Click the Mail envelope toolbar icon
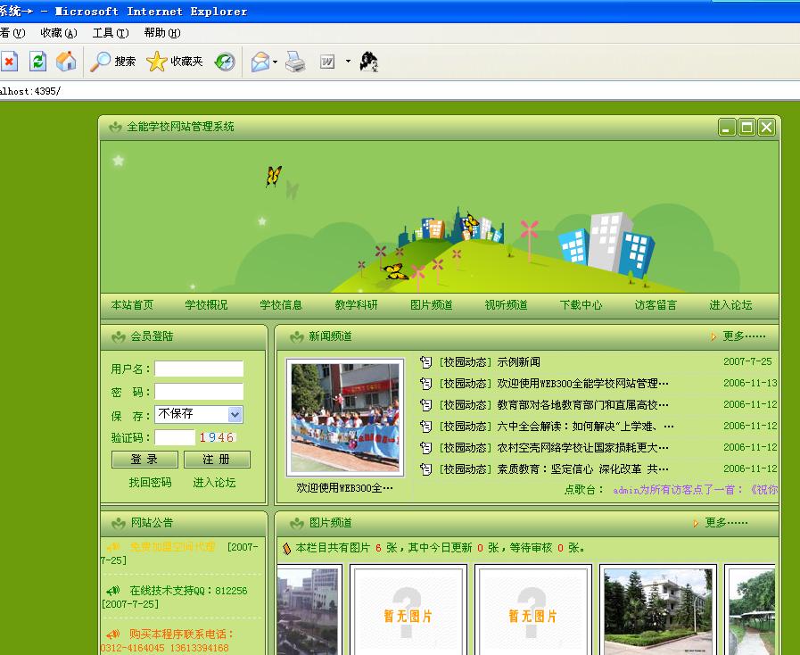The image size is (800, 655). (260, 62)
